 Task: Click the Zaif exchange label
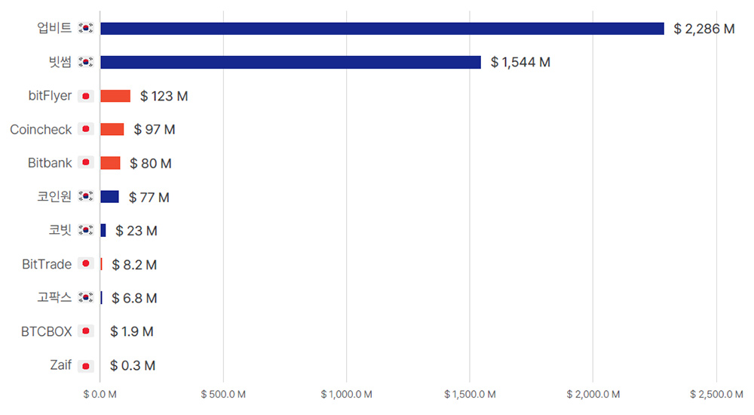click(x=60, y=365)
